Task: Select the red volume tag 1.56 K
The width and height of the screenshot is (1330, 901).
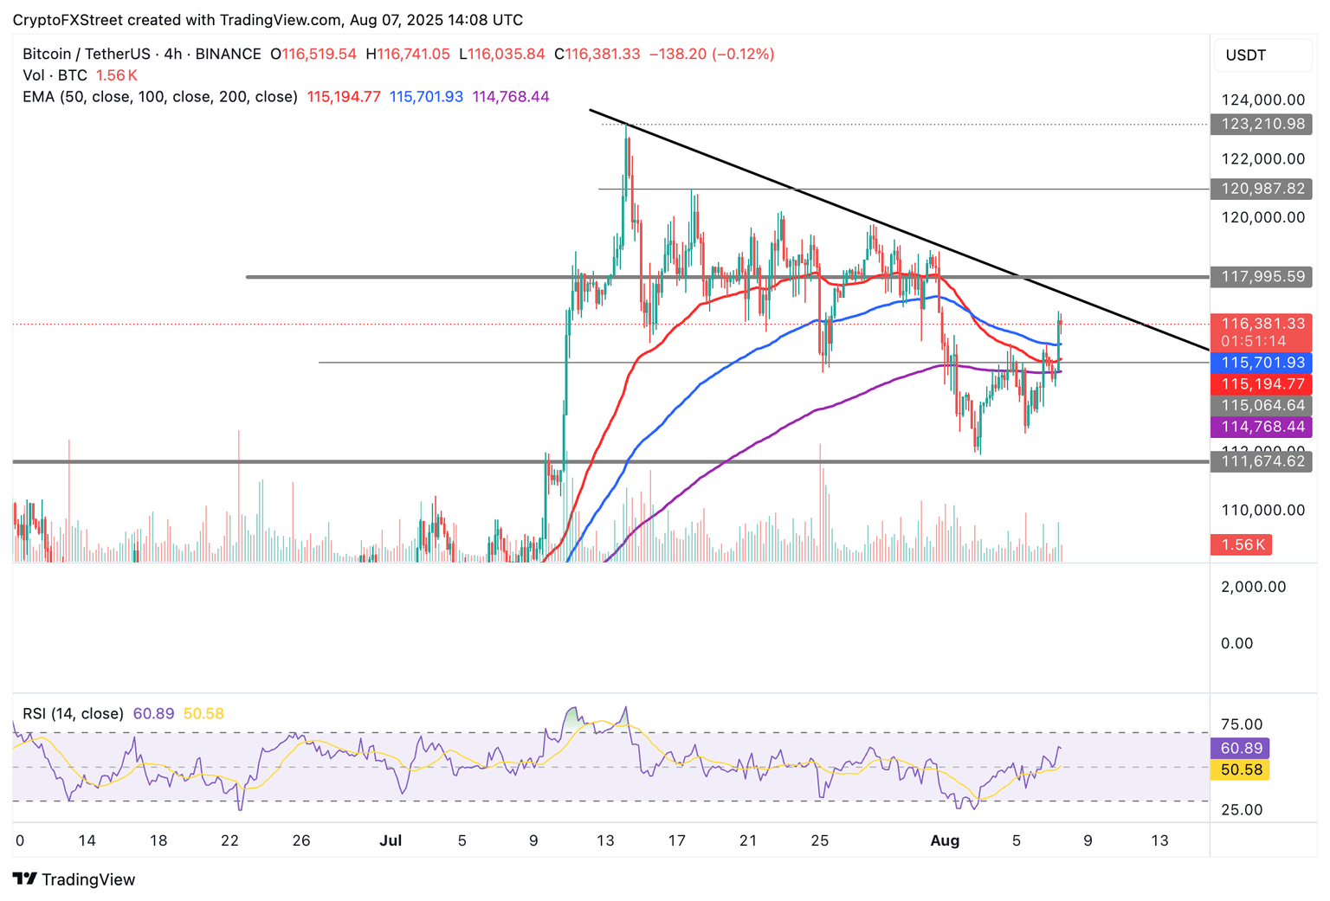Action: [1241, 544]
